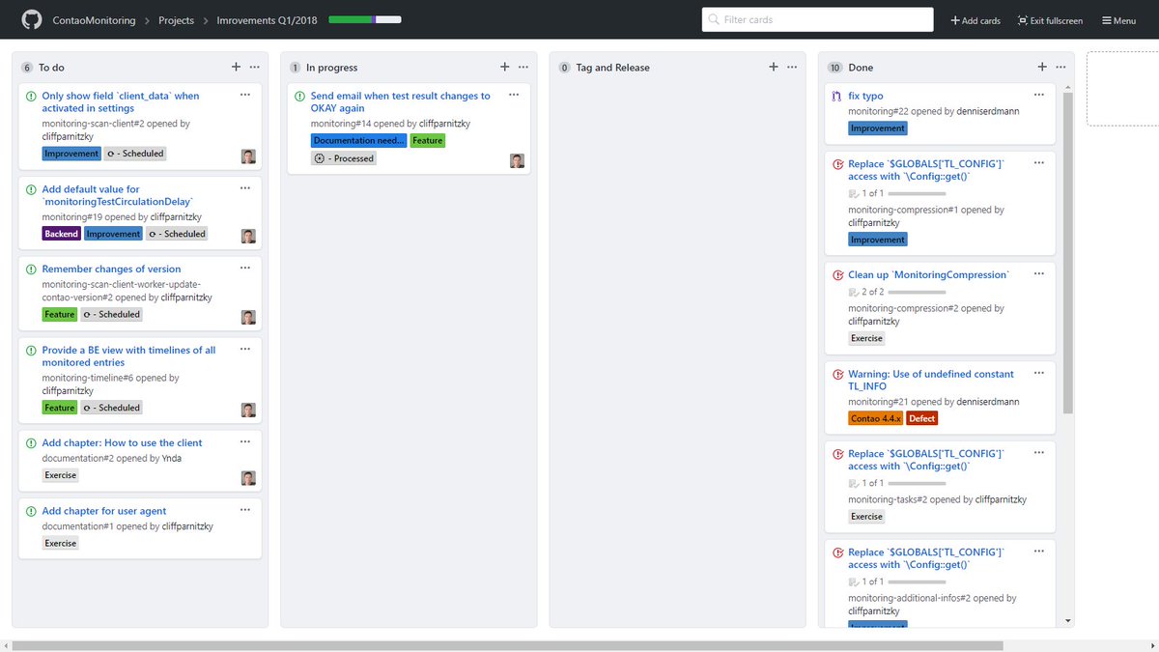Click open-issue icon on 'Add chapter for user agent' card
The height and width of the screenshot is (652, 1159).
[31, 511]
